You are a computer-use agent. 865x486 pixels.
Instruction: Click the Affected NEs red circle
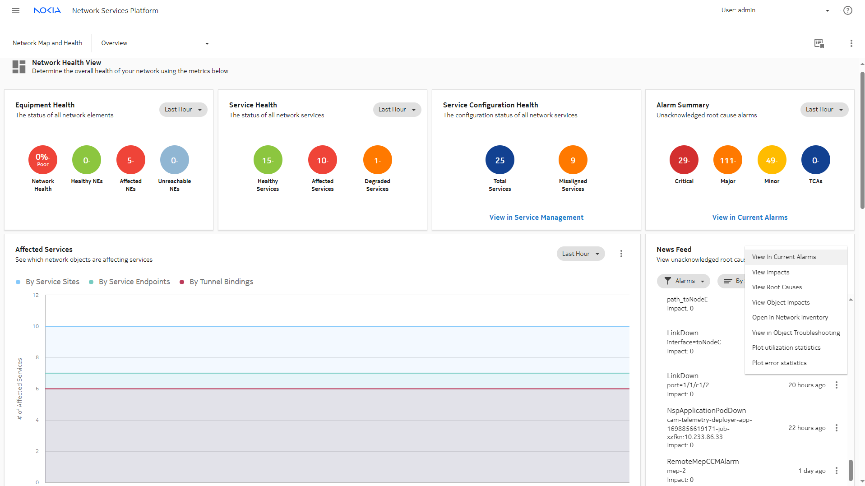click(x=131, y=160)
